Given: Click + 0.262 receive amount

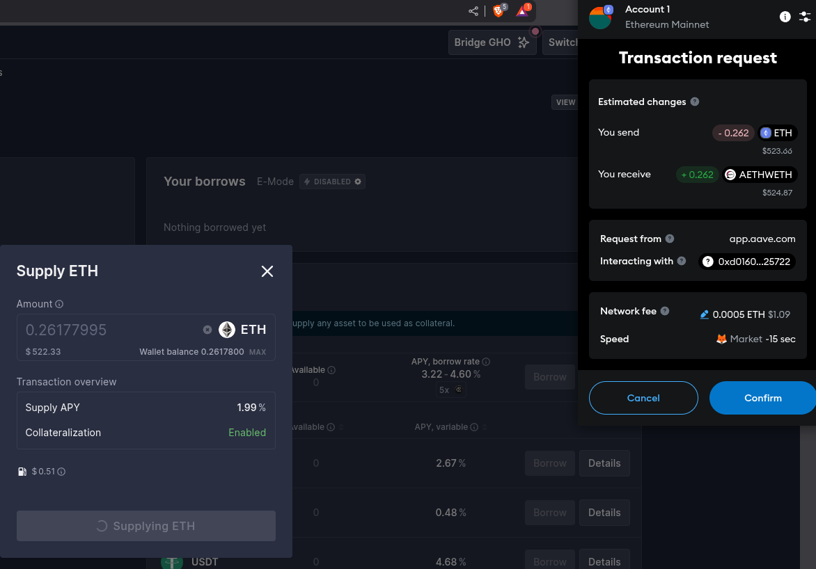Looking at the screenshot, I should 698,175.
